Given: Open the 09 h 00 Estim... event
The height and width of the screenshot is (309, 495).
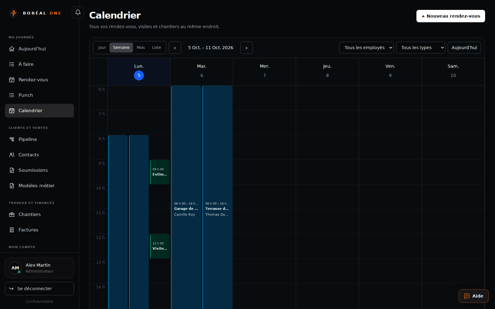Looking at the screenshot, I should point(160,172).
